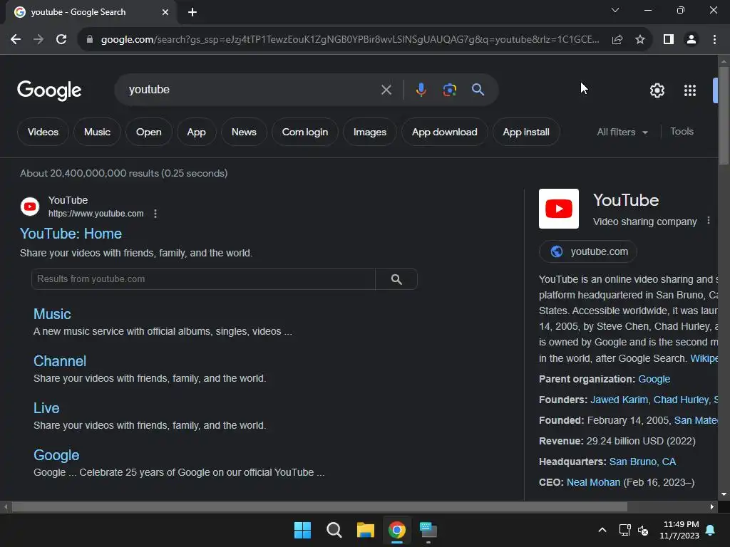This screenshot has width=730, height=547.
Task: Open Google quick settings gear
Action: click(x=657, y=90)
